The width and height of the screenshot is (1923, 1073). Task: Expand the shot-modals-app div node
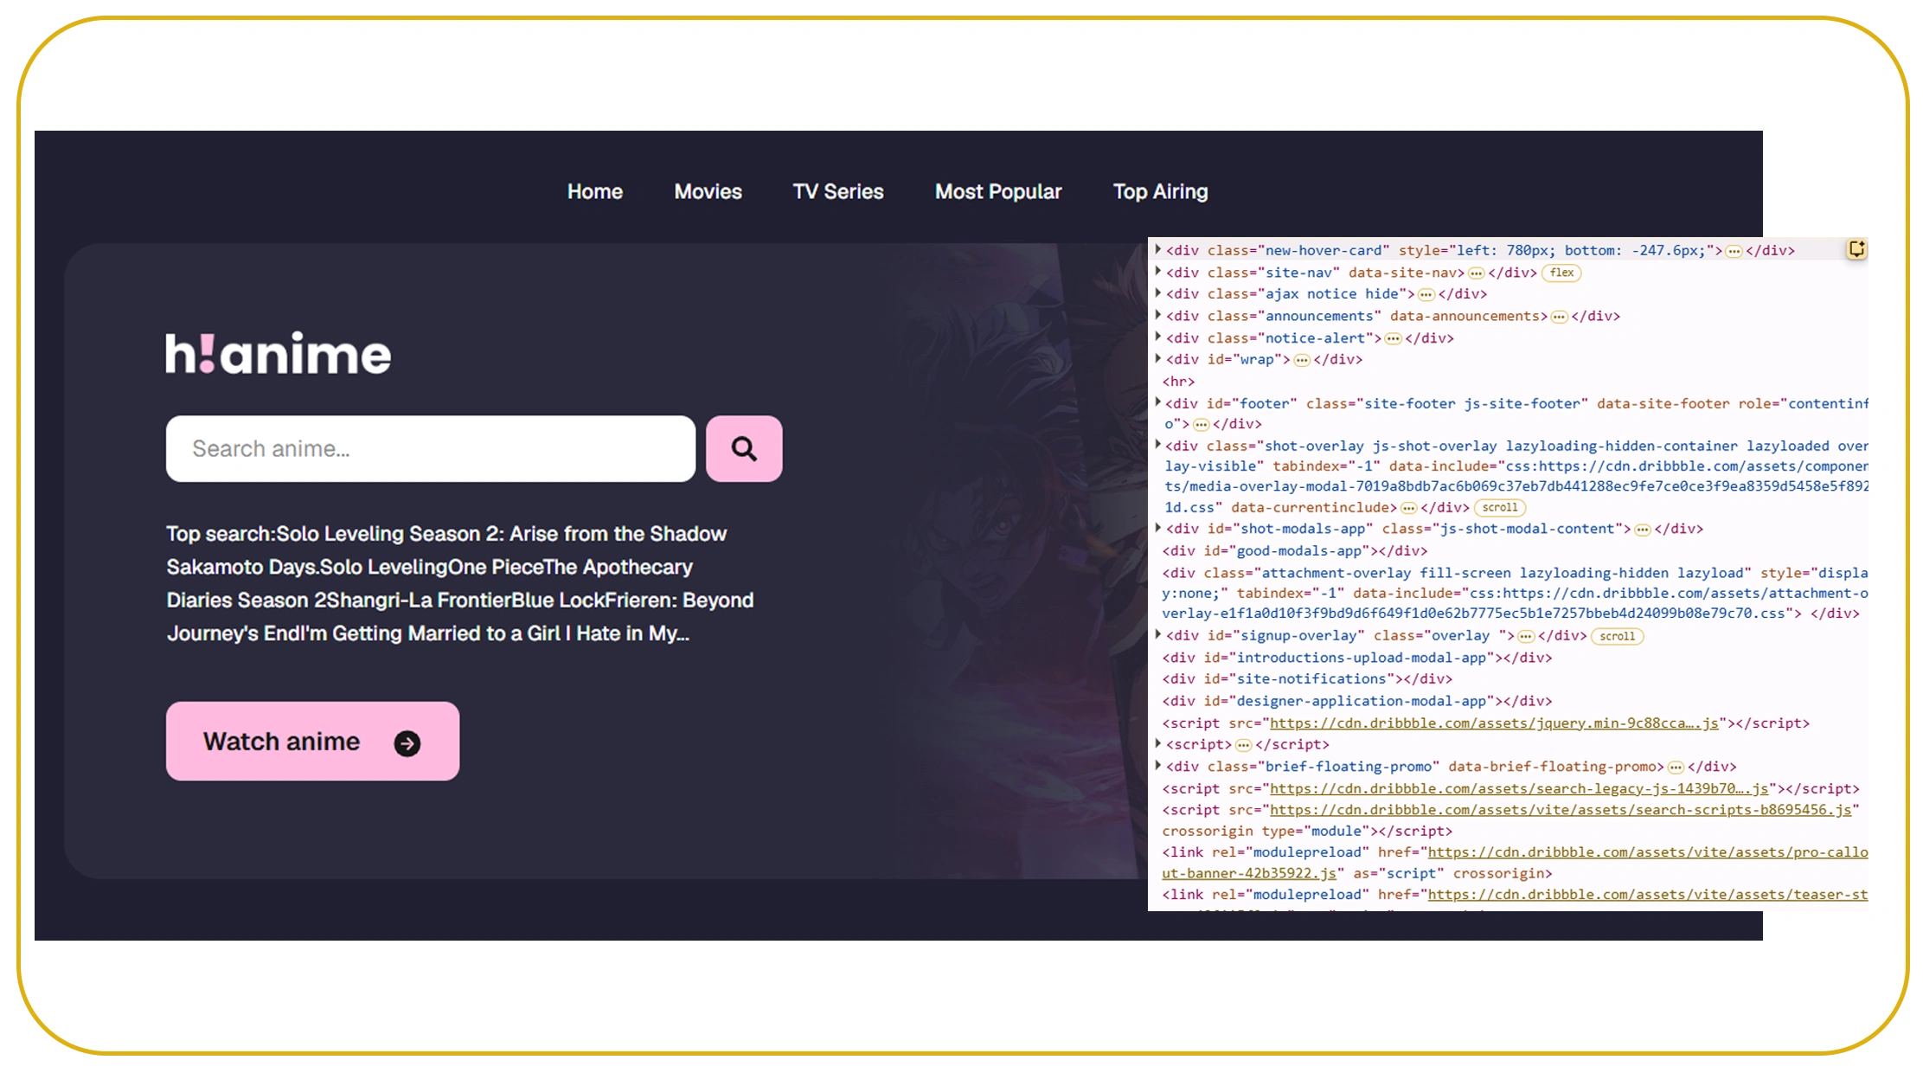(x=1157, y=528)
